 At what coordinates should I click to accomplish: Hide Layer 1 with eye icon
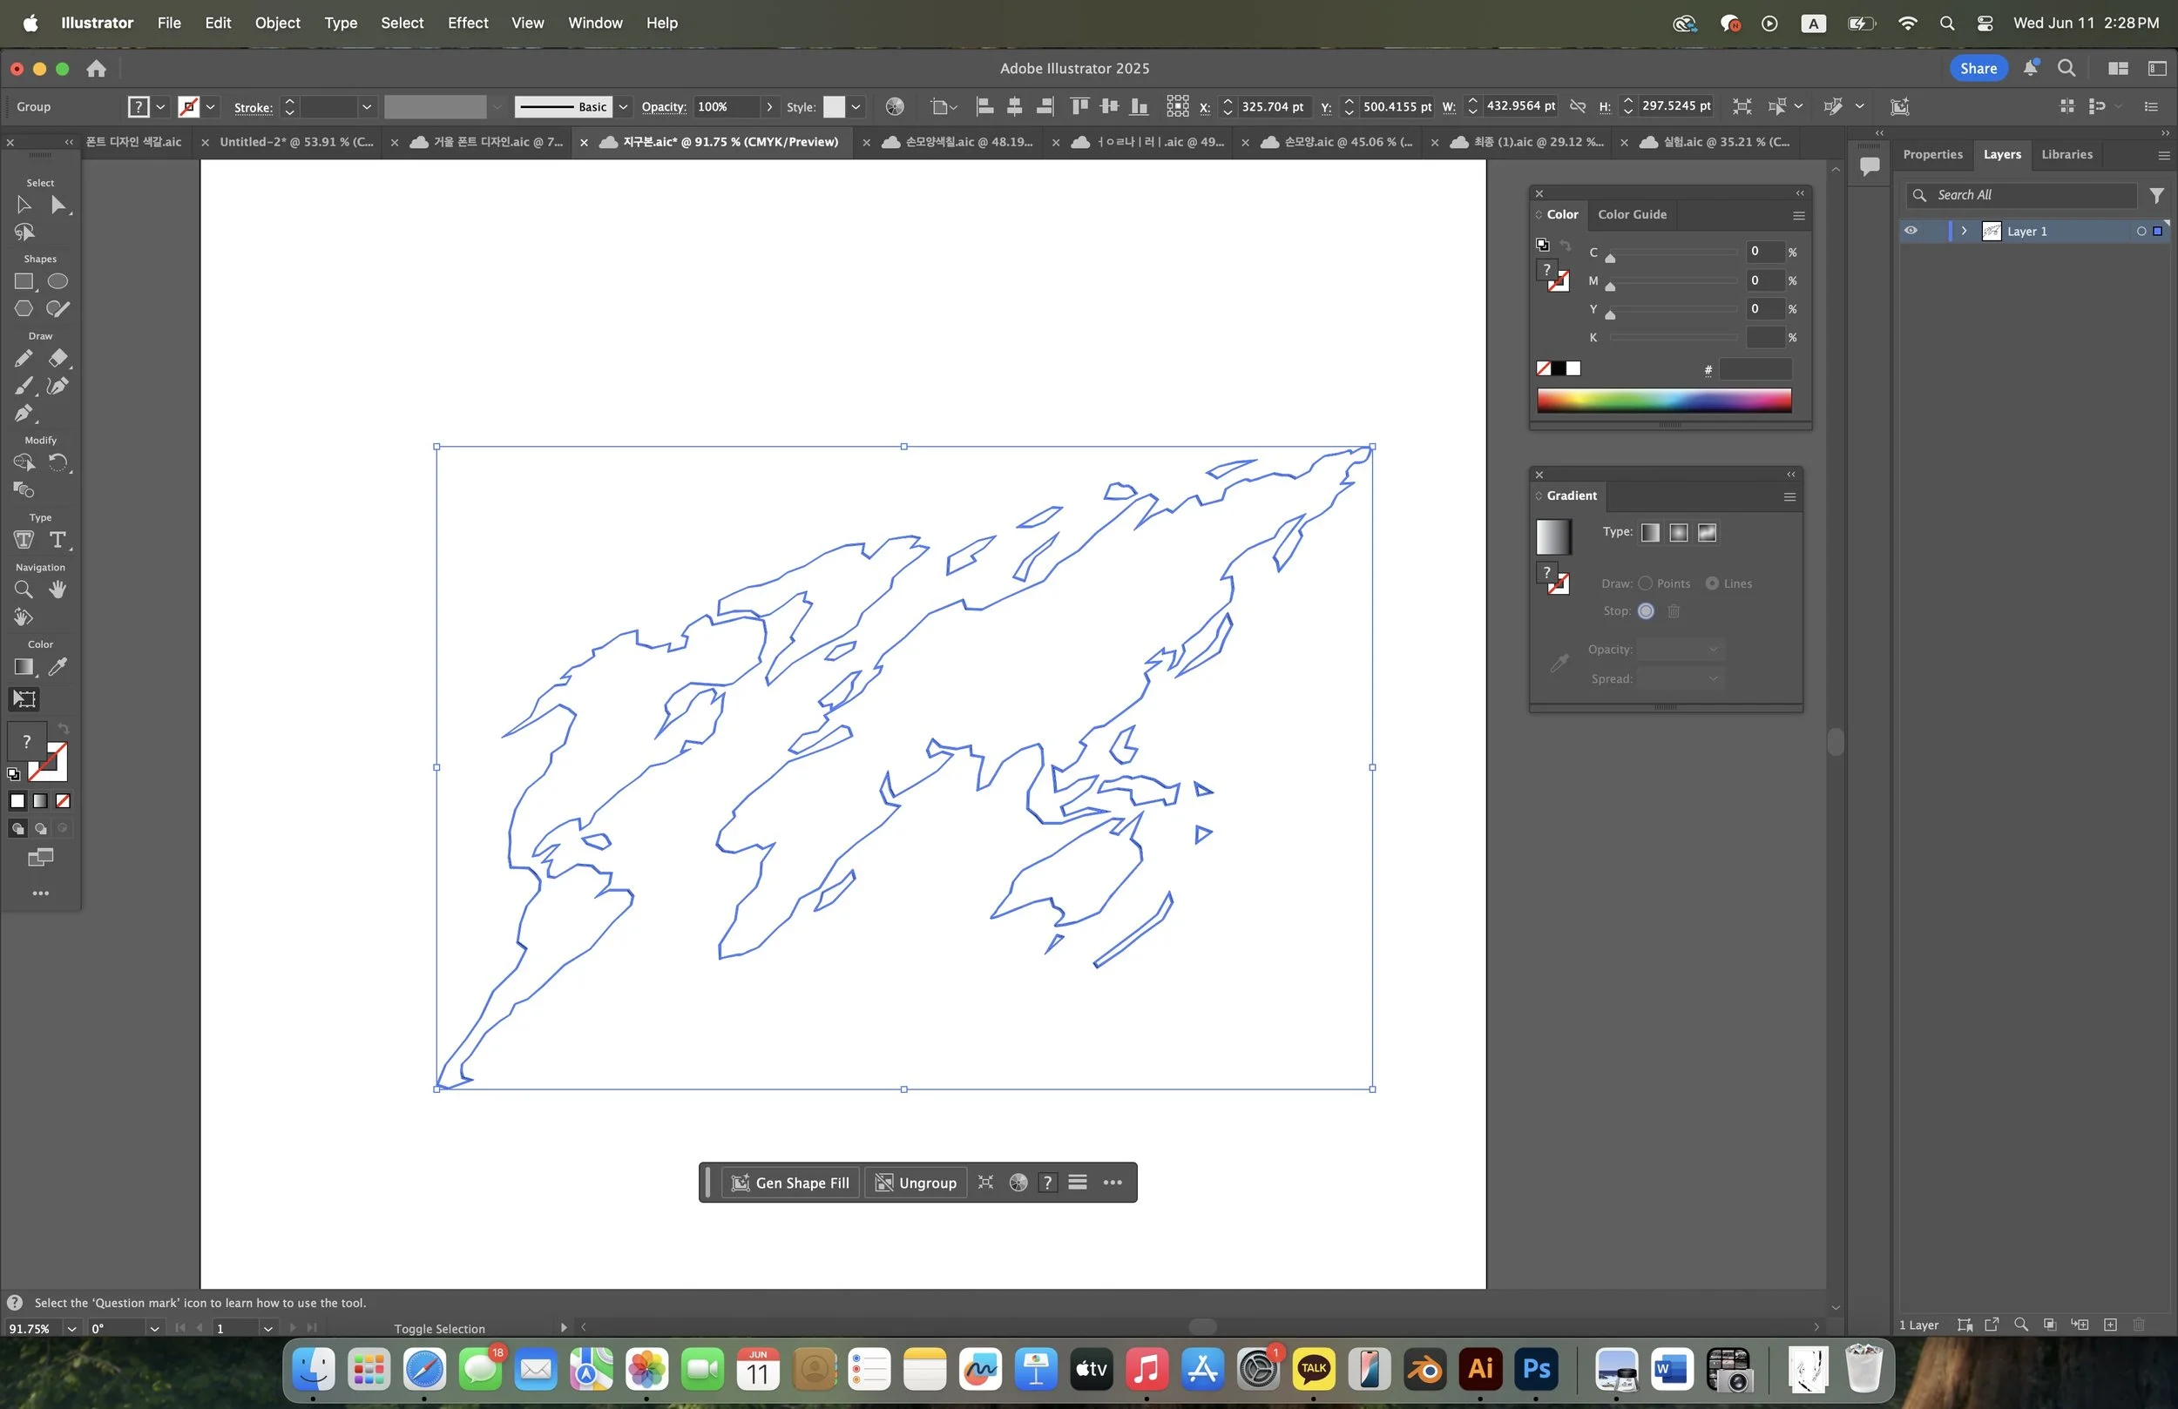click(x=1911, y=231)
